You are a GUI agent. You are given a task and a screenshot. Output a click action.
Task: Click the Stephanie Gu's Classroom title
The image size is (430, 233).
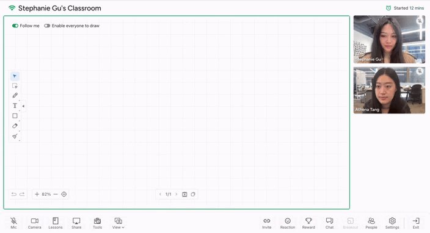[59, 8]
